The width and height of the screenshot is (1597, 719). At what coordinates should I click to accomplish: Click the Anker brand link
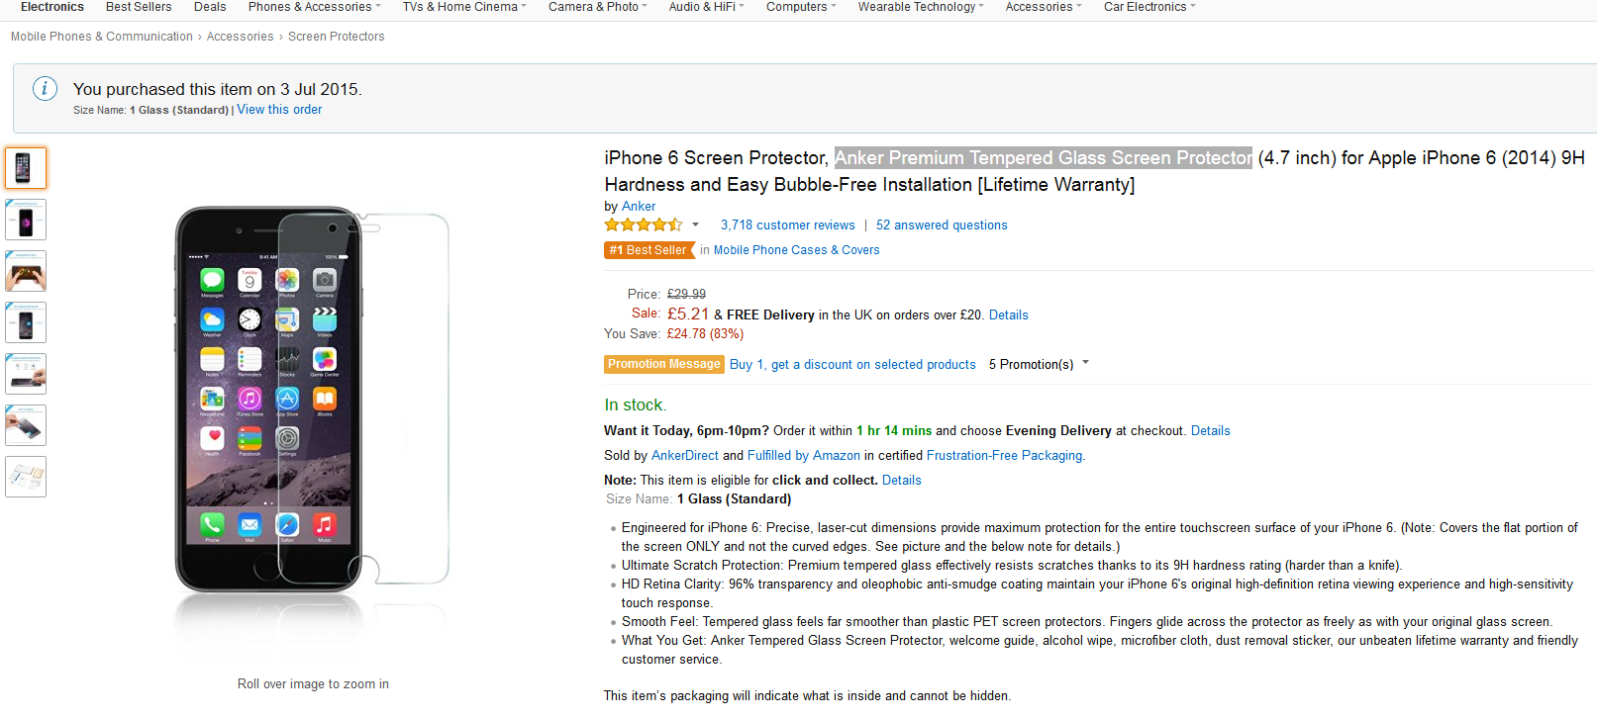pyautogui.click(x=639, y=207)
